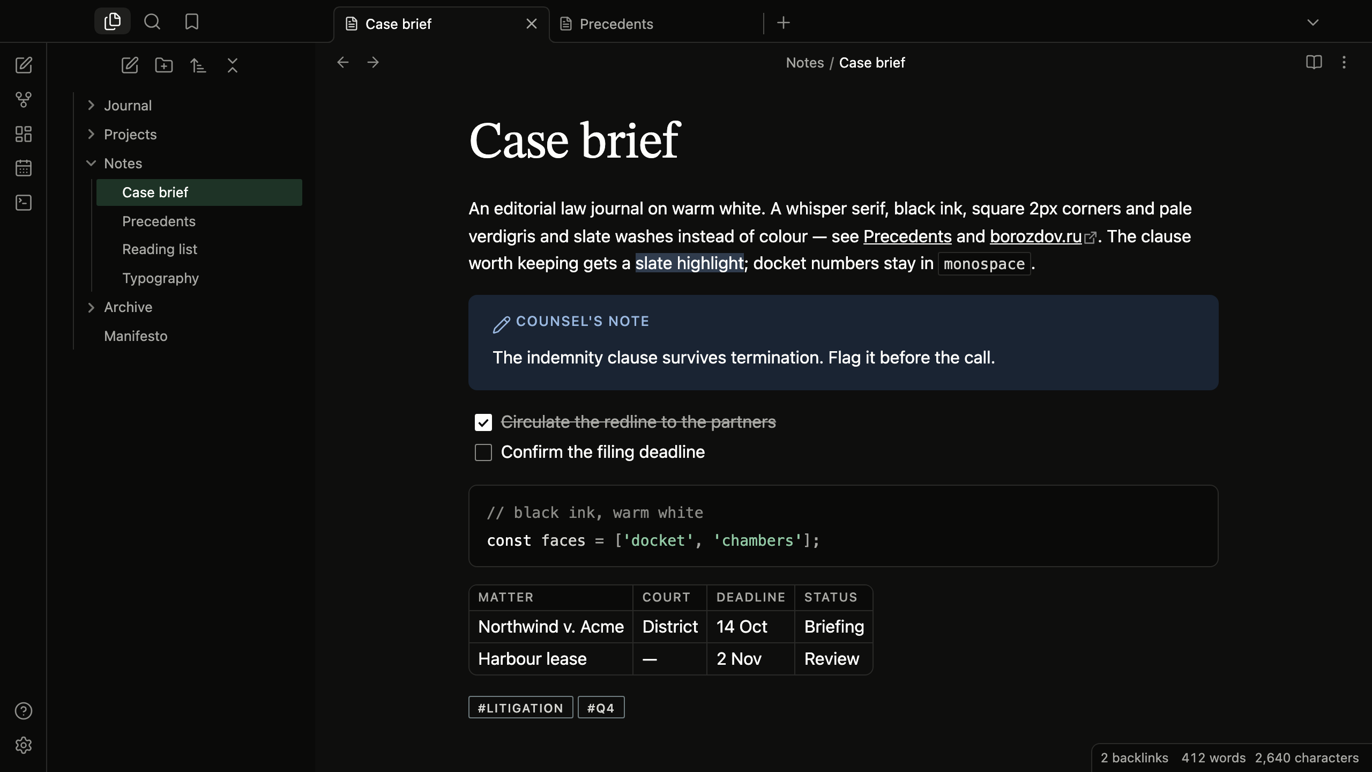Screen dimensions: 1372x772
Task: Open the Reading list note
Action: [199, 250]
